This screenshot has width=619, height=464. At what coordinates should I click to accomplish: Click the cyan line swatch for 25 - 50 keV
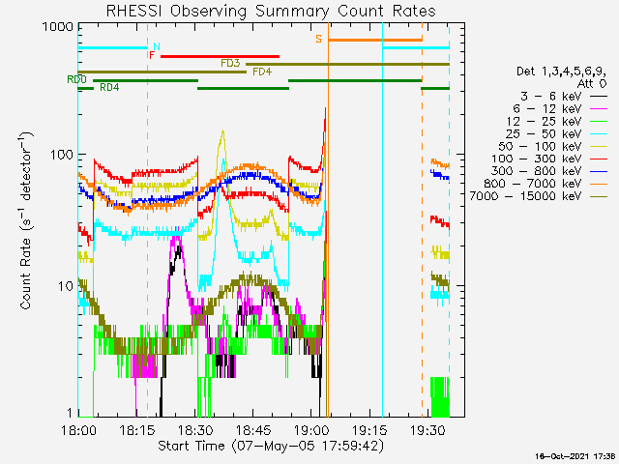point(599,133)
